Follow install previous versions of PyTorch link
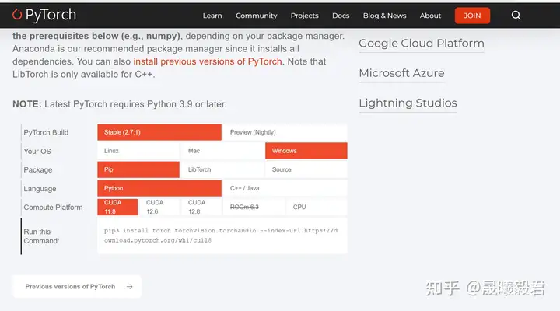Screen dimensions: 560x311 pyautogui.click(x=208, y=61)
